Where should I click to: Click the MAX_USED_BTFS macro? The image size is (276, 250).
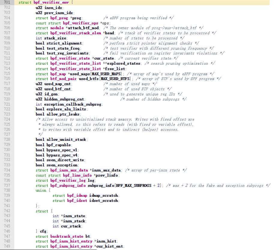(x=115, y=79)
